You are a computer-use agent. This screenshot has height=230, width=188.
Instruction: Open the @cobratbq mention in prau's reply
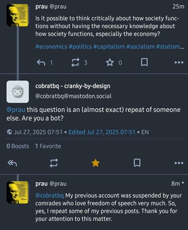tap(49, 196)
